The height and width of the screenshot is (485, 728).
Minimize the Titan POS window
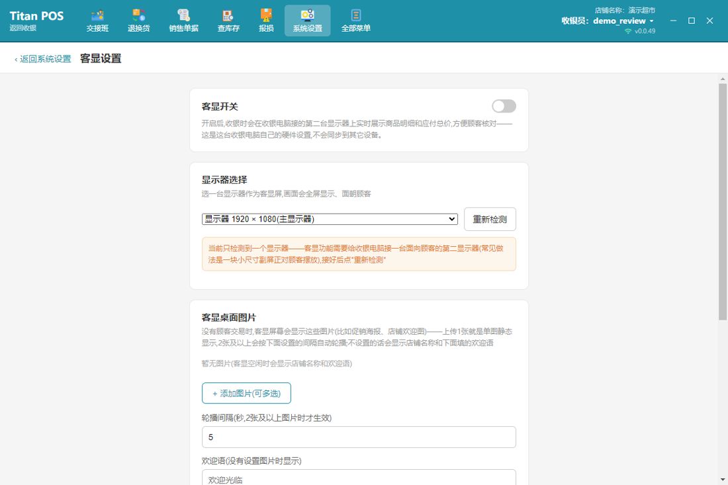tap(673, 21)
